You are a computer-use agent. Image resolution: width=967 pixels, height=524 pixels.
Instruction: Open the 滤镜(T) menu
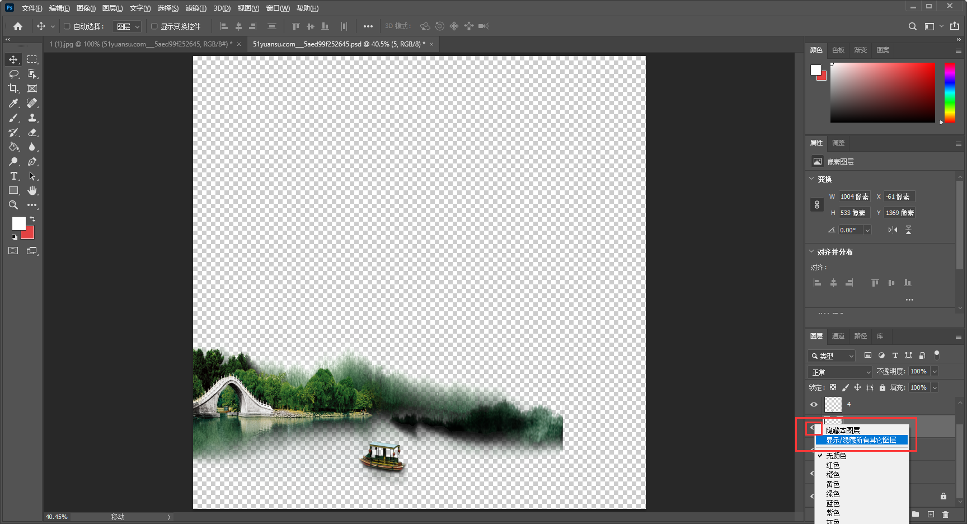[196, 8]
